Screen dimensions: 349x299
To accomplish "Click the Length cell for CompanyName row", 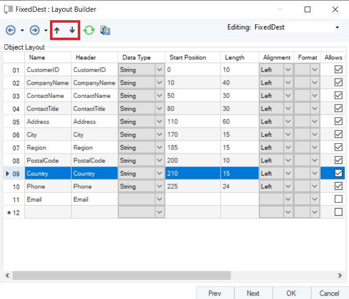I will coord(239,83).
